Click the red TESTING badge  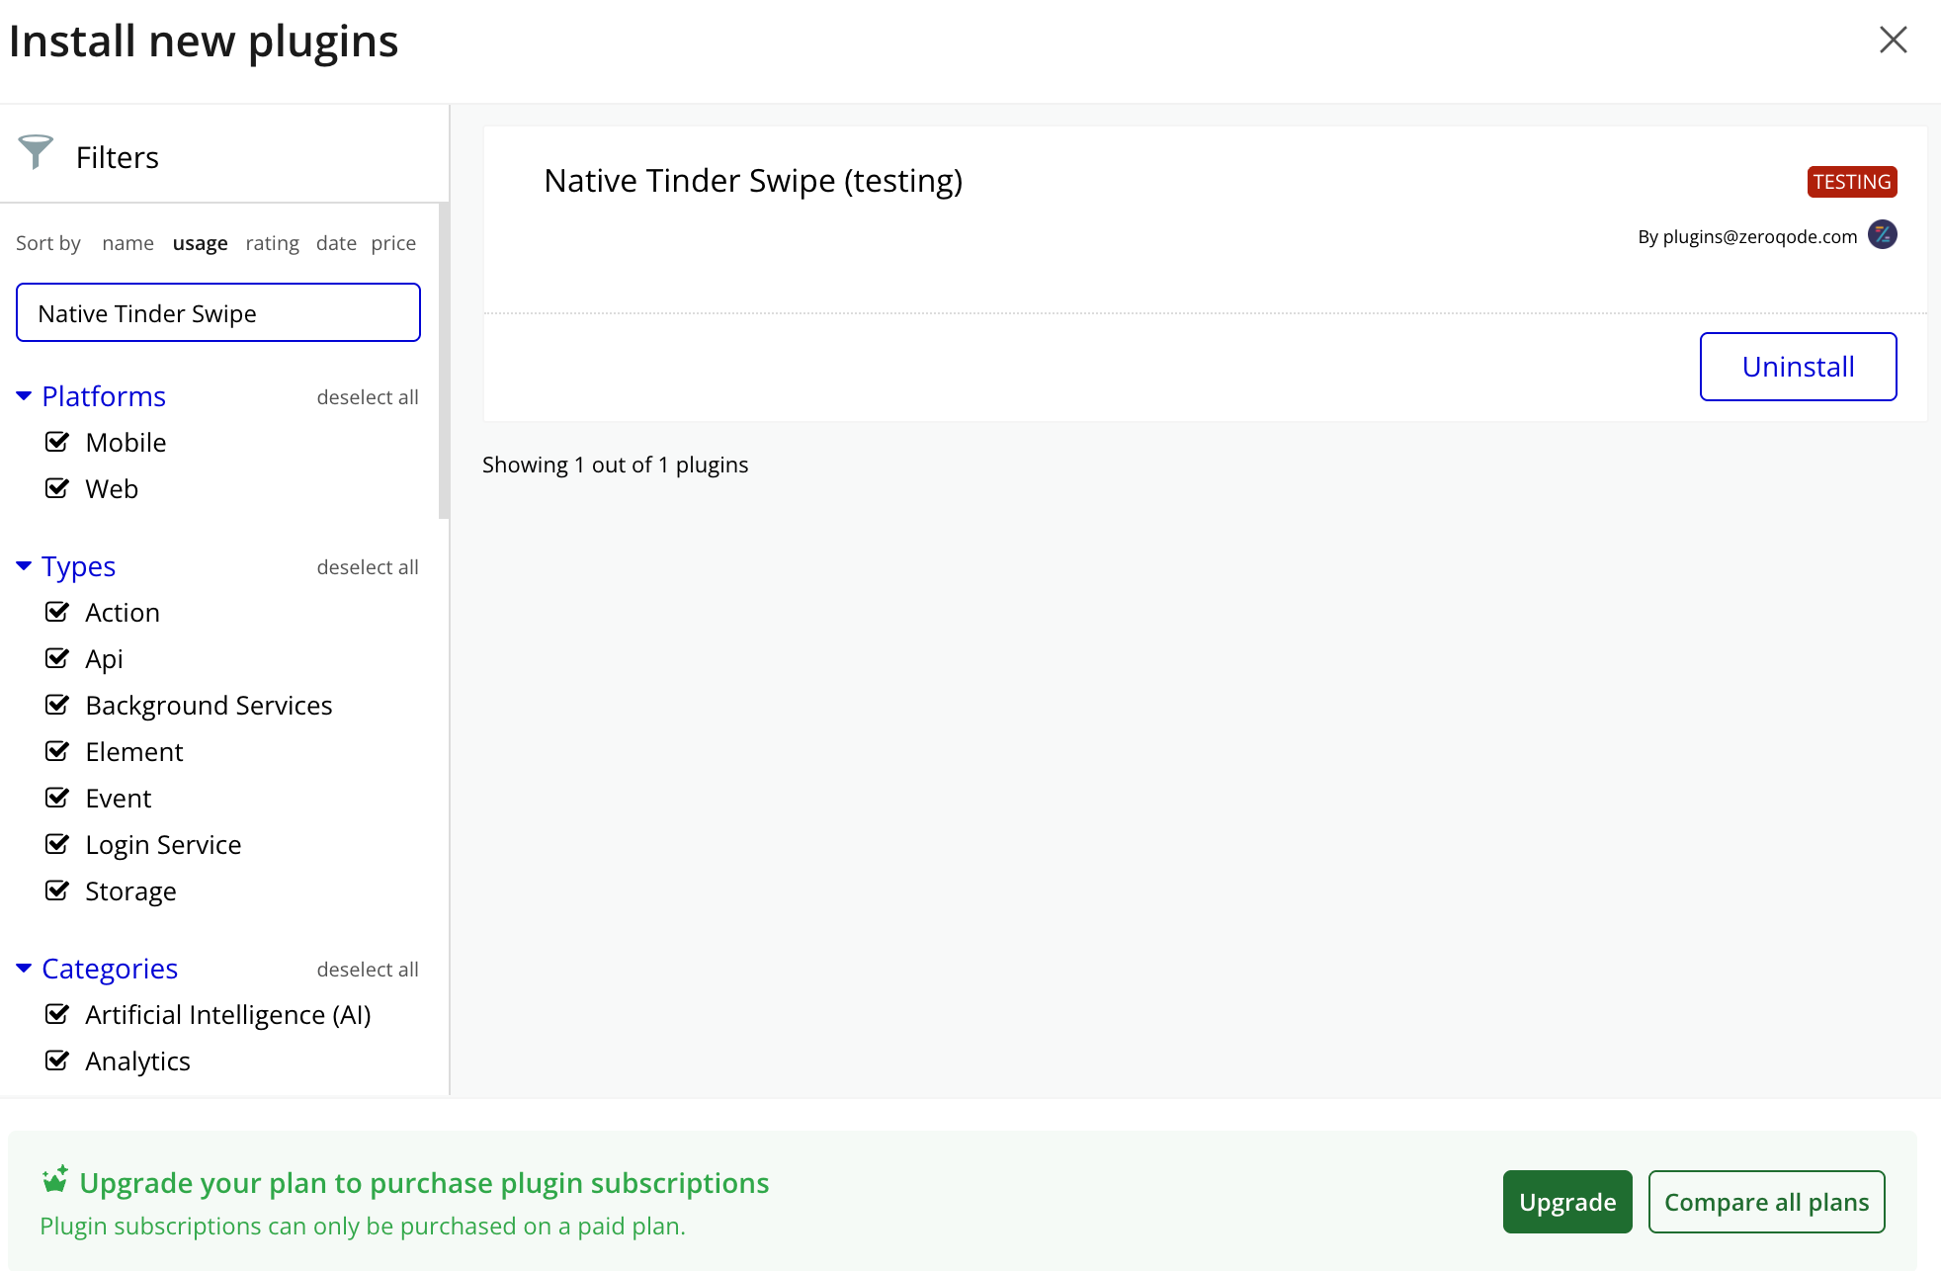1851,182
